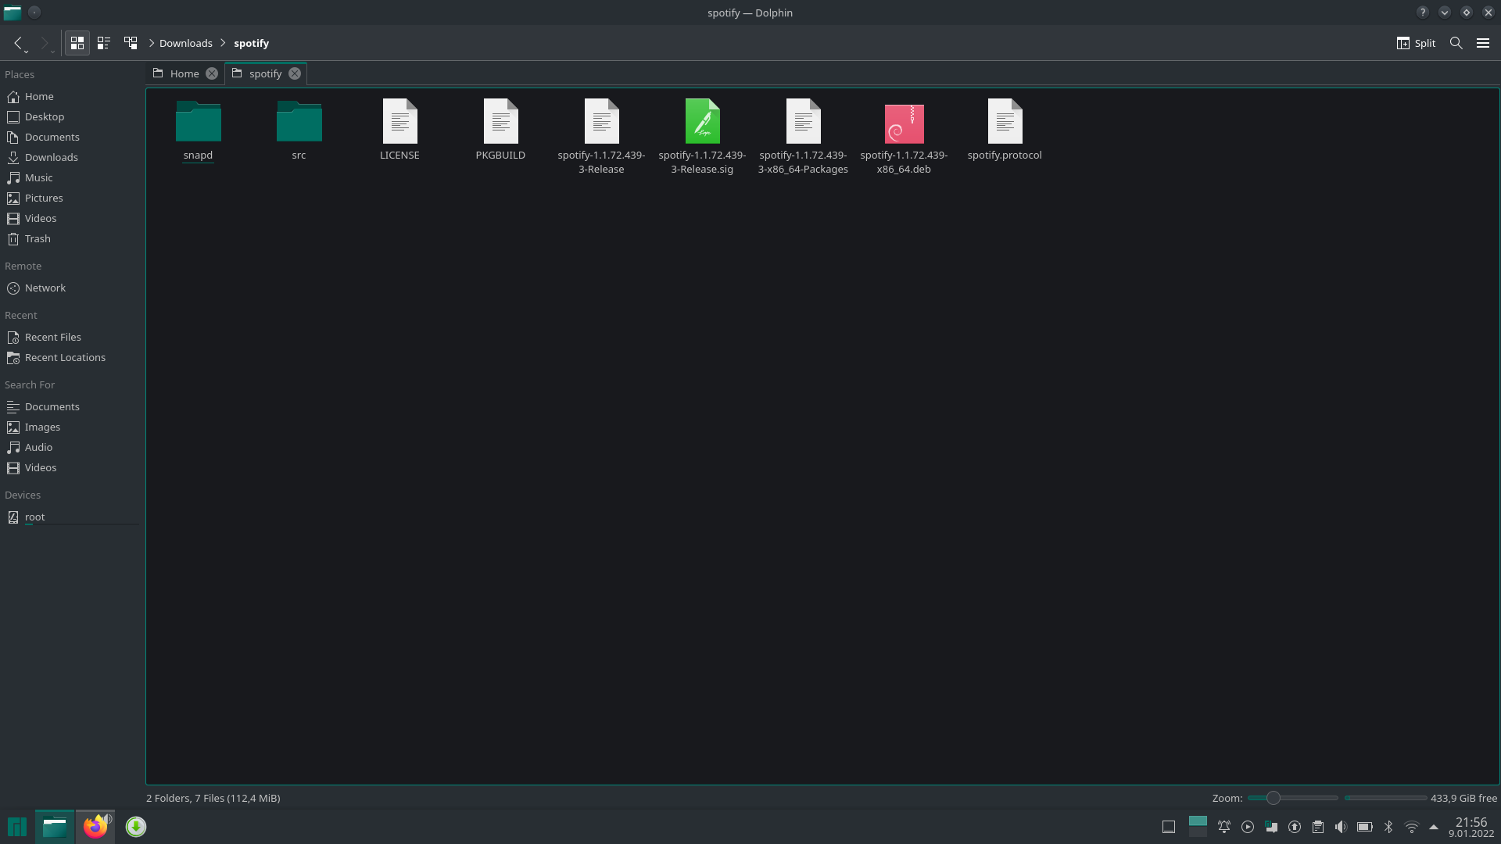Viewport: 1501px width, 844px height.
Task: Open the Manjaro application launcher
Action: (x=17, y=826)
